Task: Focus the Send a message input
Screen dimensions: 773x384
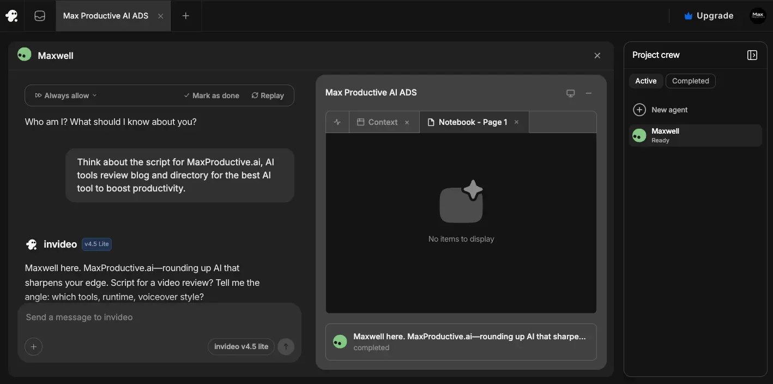Action: pos(158,317)
